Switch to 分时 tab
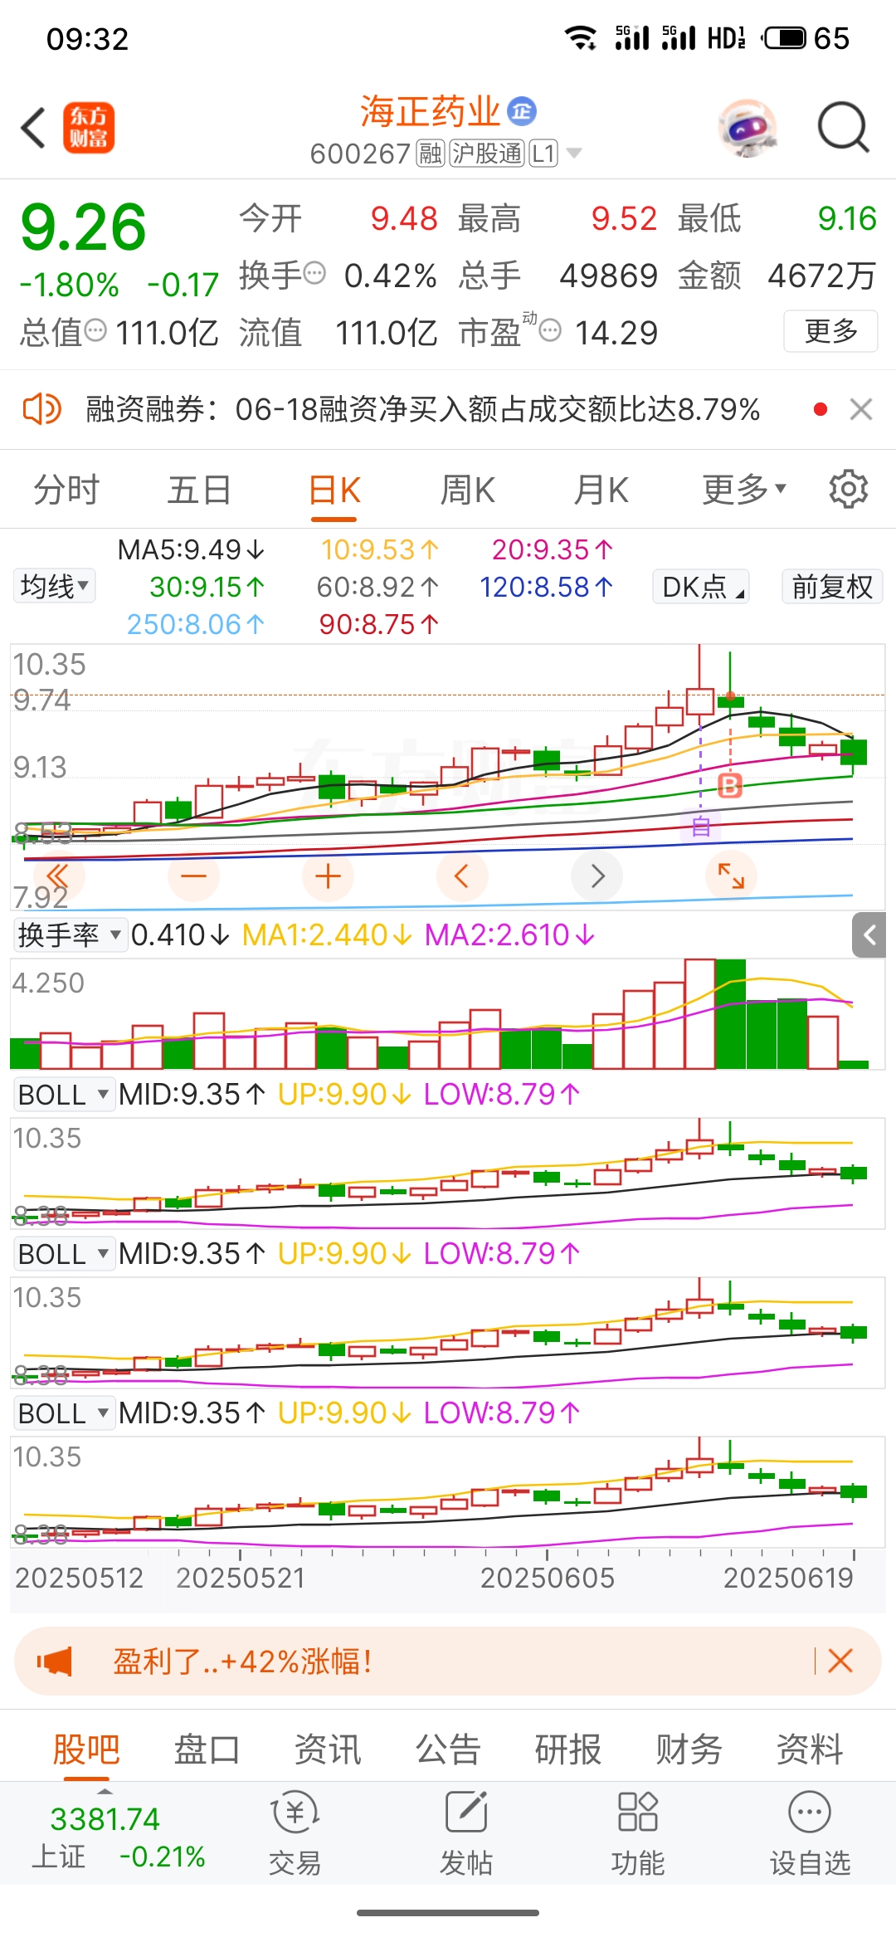This screenshot has width=896, height=1942. (x=66, y=490)
